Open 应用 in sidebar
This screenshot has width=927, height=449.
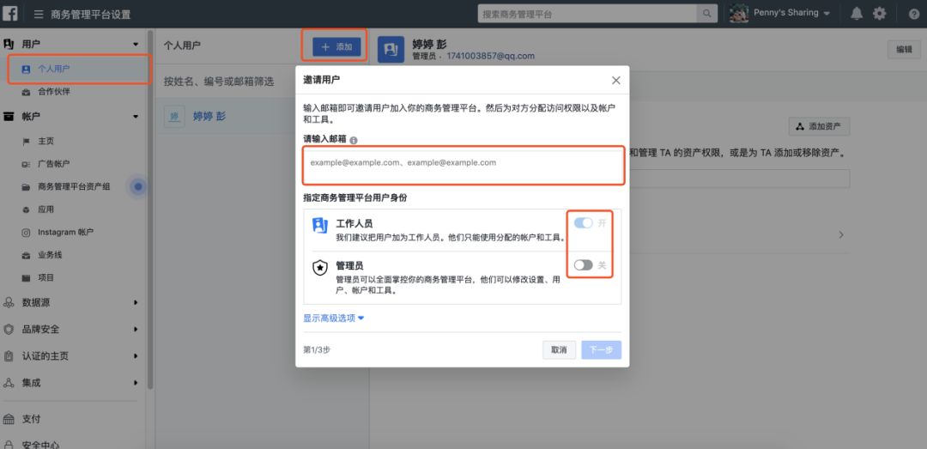point(46,209)
